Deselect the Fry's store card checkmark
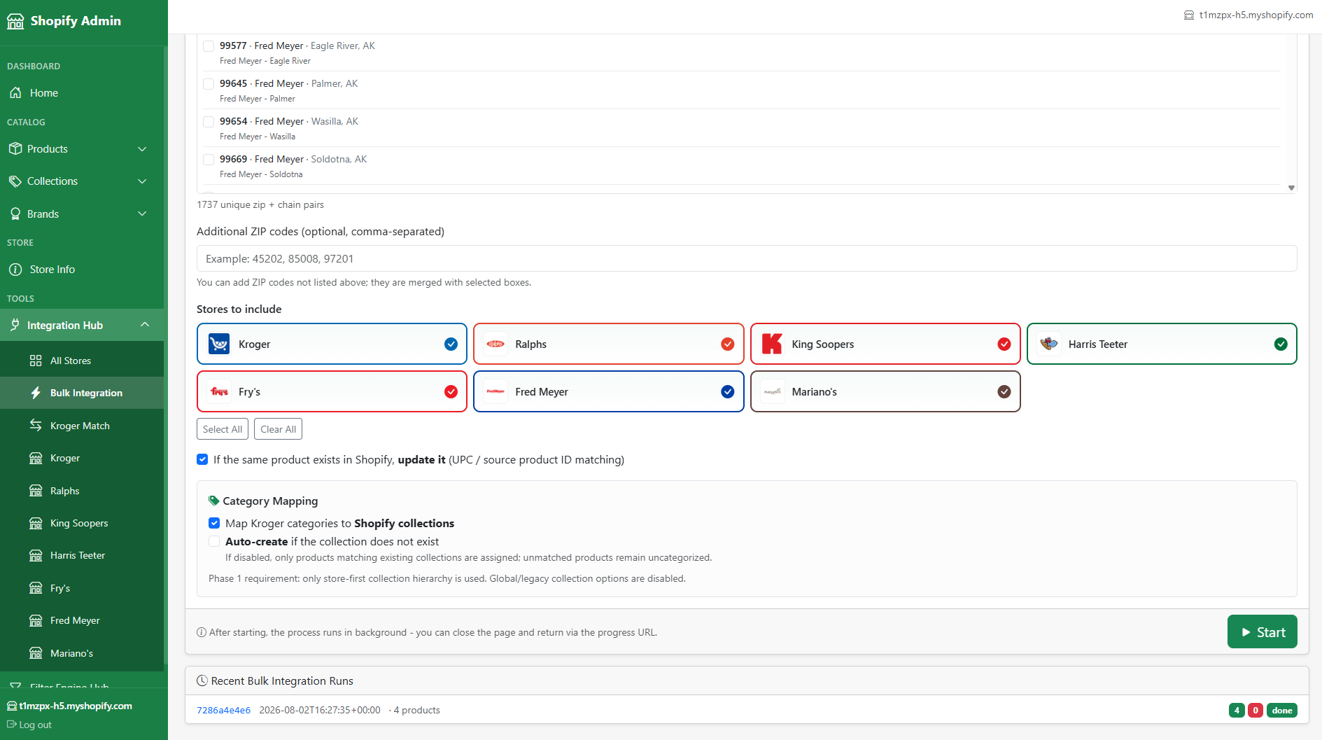This screenshot has width=1322, height=740. click(x=451, y=392)
